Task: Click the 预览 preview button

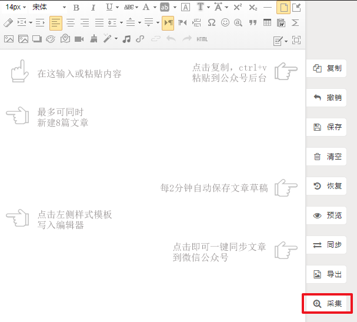Action: point(326,215)
